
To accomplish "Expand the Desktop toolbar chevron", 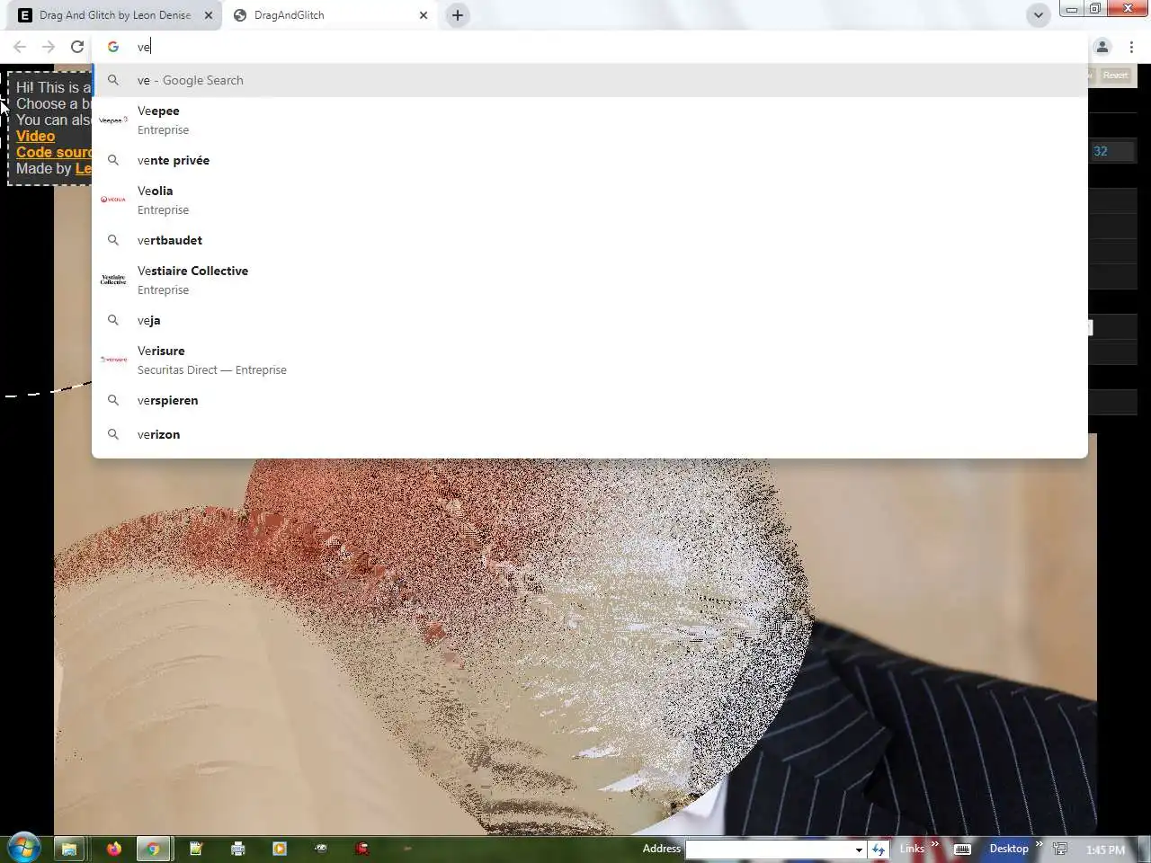I will [x=1039, y=845].
